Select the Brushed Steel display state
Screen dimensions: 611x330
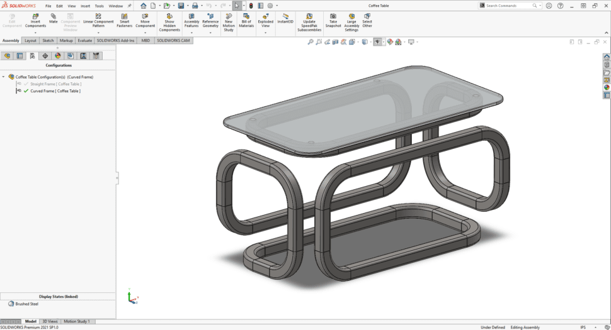tap(26, 304)
